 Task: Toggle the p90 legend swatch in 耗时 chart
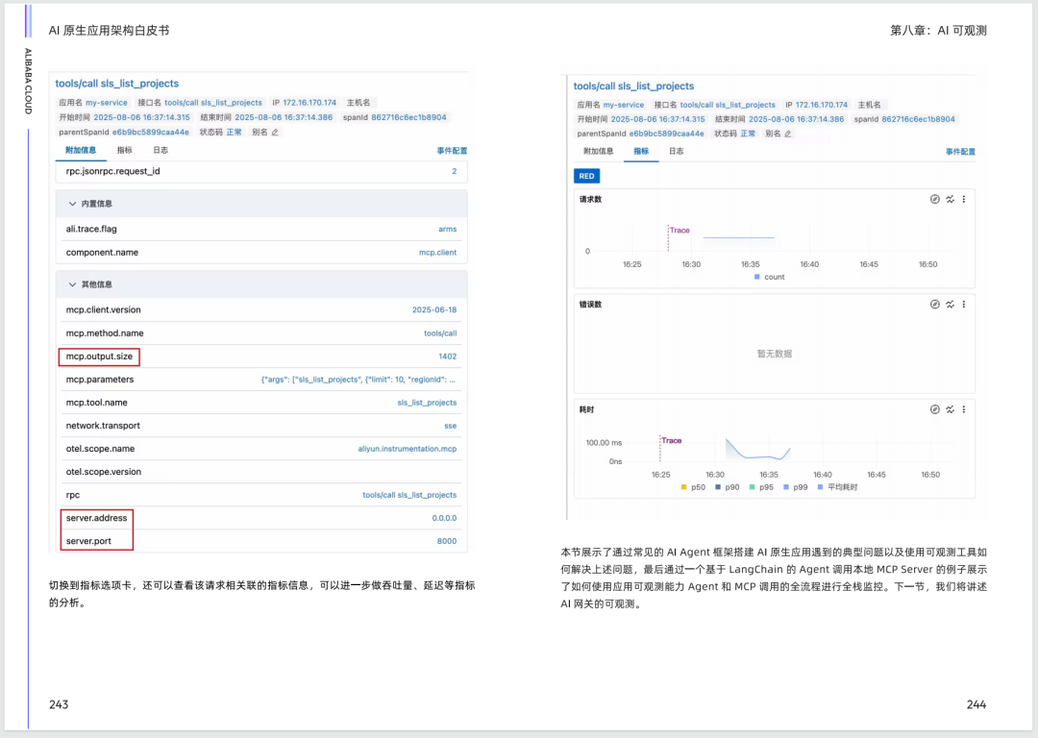pyautogui.click(x=718, y=487)
